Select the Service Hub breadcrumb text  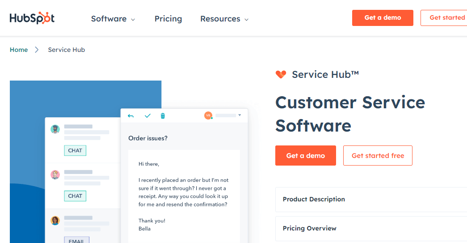67,50
